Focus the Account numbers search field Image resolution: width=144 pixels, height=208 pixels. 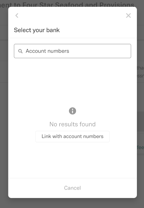pyautogui.click(x=72, y=51)
